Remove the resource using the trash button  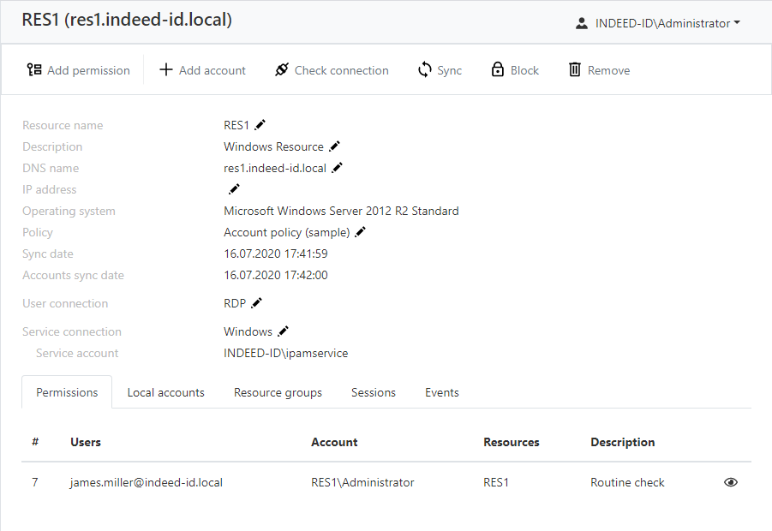point(599,70)
